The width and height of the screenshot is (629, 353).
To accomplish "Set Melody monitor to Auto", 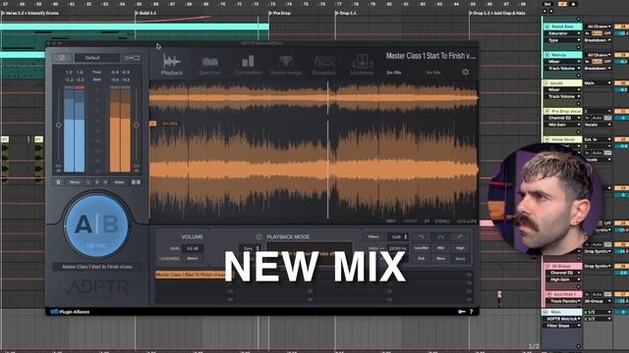I will 598,62.
